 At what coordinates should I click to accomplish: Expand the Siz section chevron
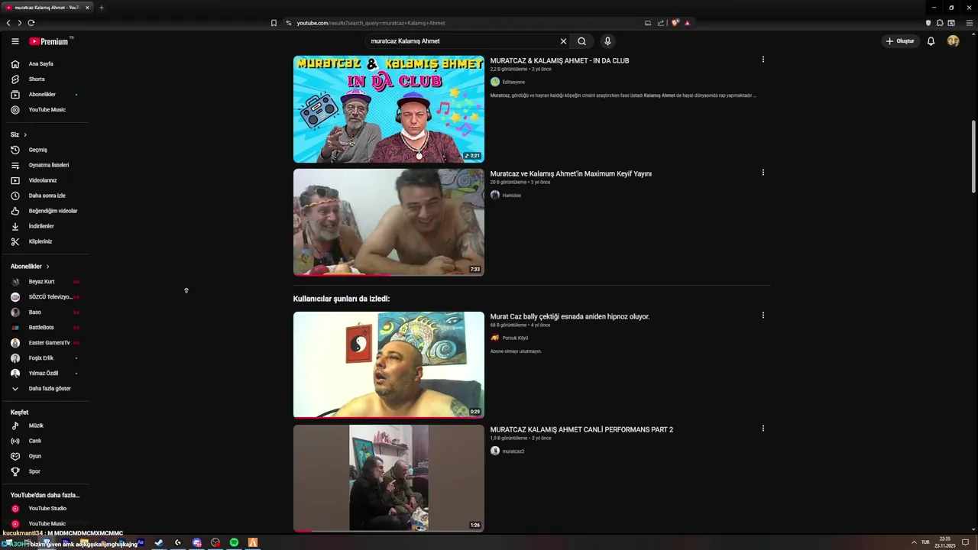point(24,135)
